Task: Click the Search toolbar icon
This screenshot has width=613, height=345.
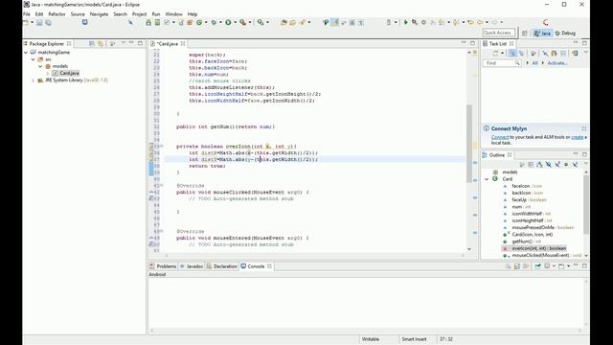Action: 303,23
